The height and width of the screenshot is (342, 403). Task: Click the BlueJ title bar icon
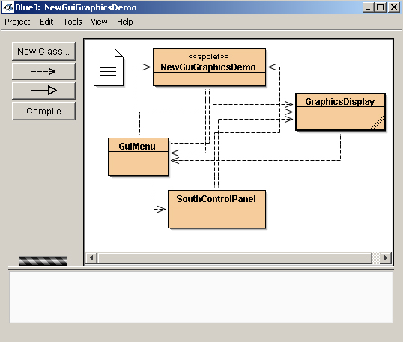coord(8,7)
